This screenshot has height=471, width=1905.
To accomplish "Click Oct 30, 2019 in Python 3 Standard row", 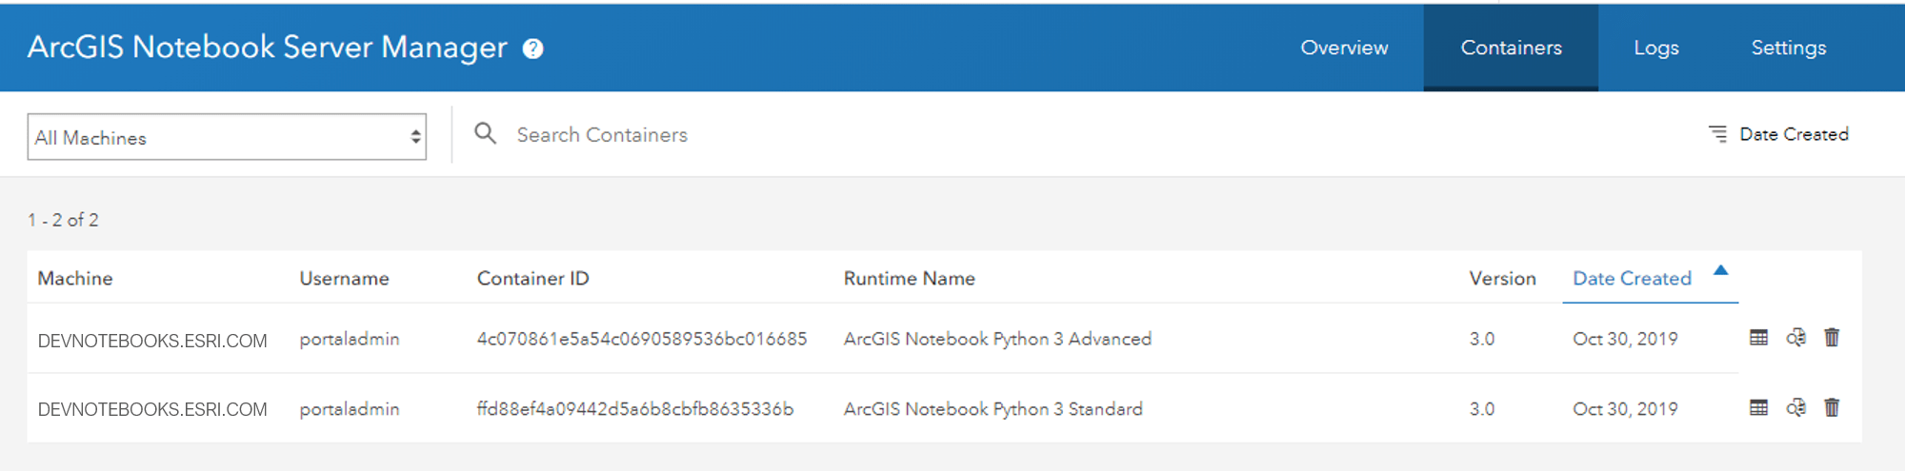I will [1625, 409].
